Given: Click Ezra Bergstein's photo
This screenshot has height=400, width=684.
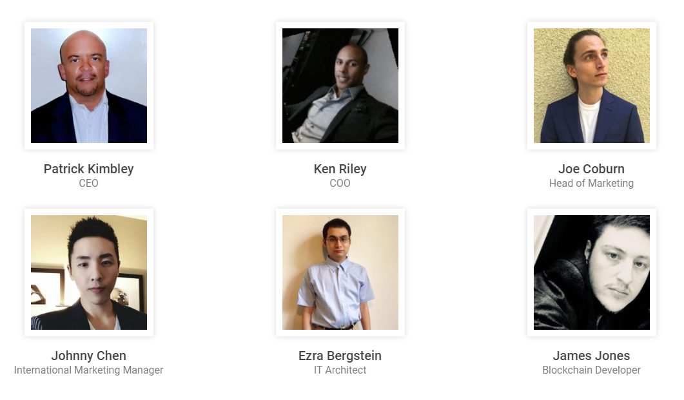Looking at the screenshot, I should click(x=340, y=272).
